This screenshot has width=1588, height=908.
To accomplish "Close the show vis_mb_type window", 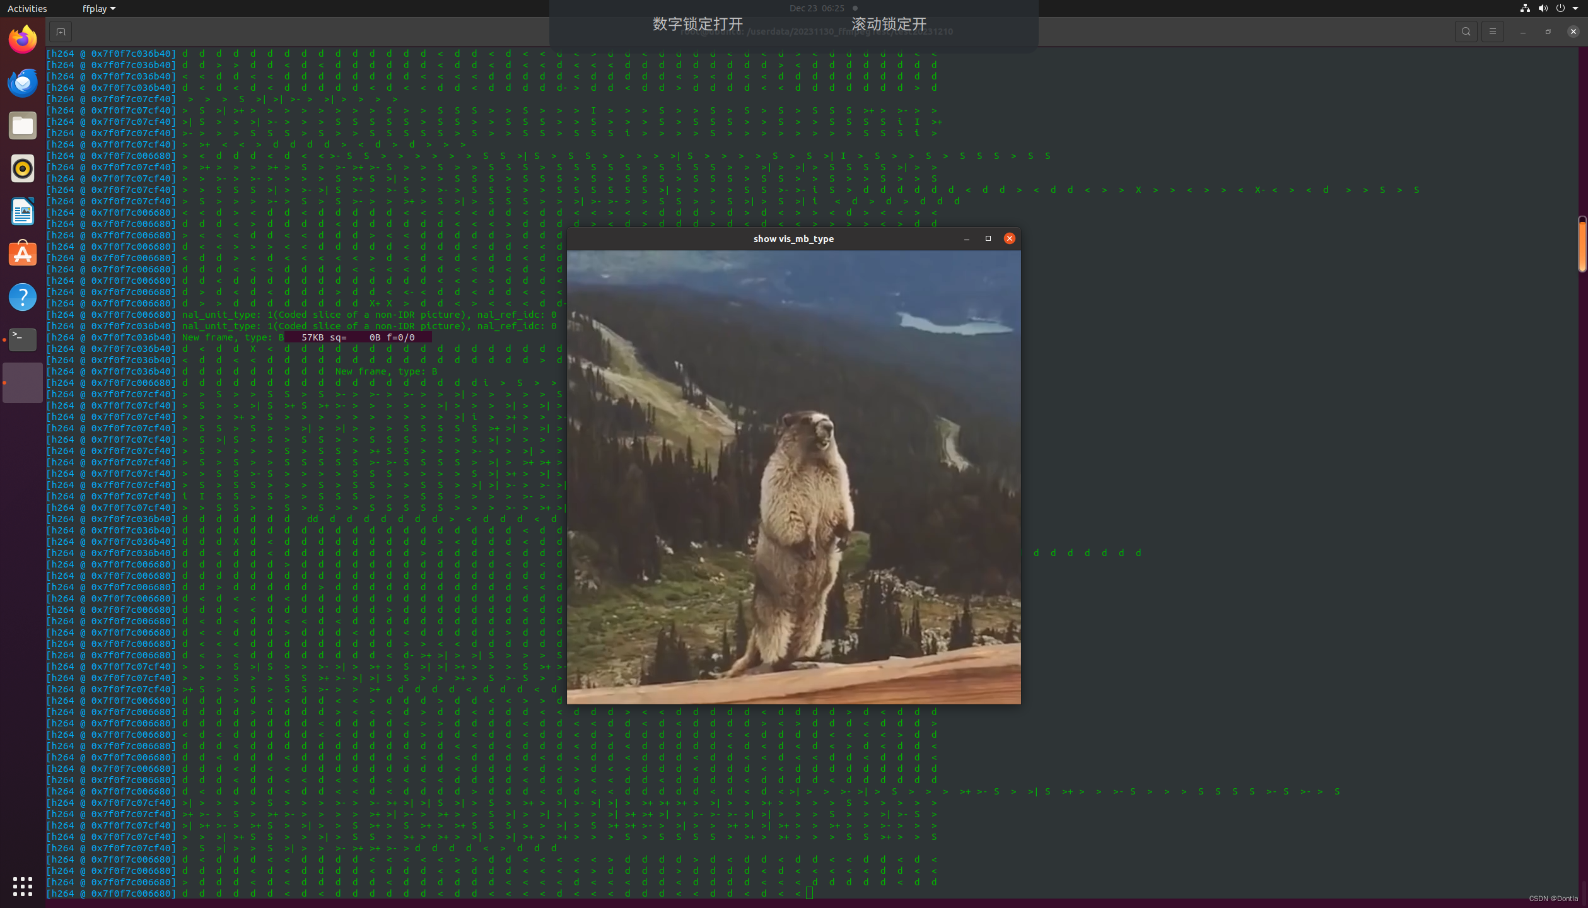I will point(1010,238).
